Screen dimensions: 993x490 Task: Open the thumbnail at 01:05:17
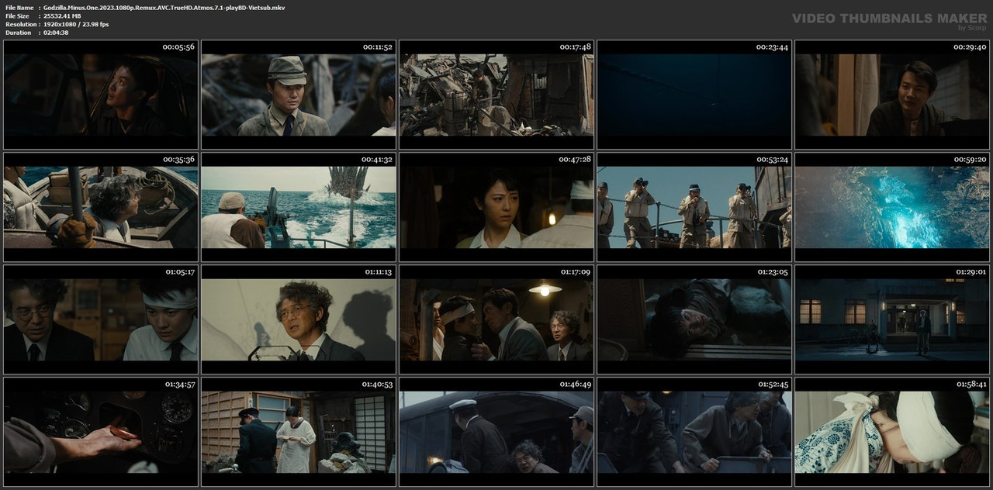tap(101, 319)
